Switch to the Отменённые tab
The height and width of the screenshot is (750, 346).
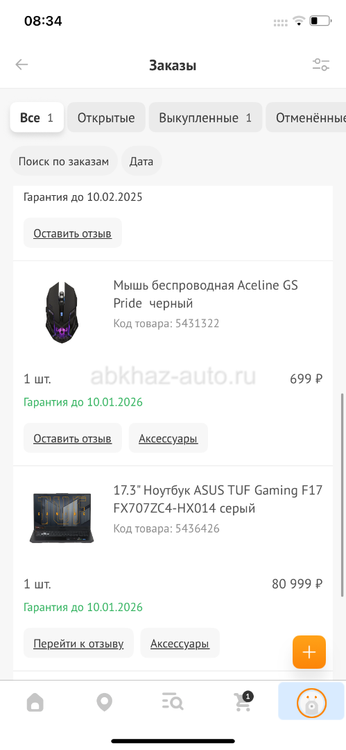306,117
